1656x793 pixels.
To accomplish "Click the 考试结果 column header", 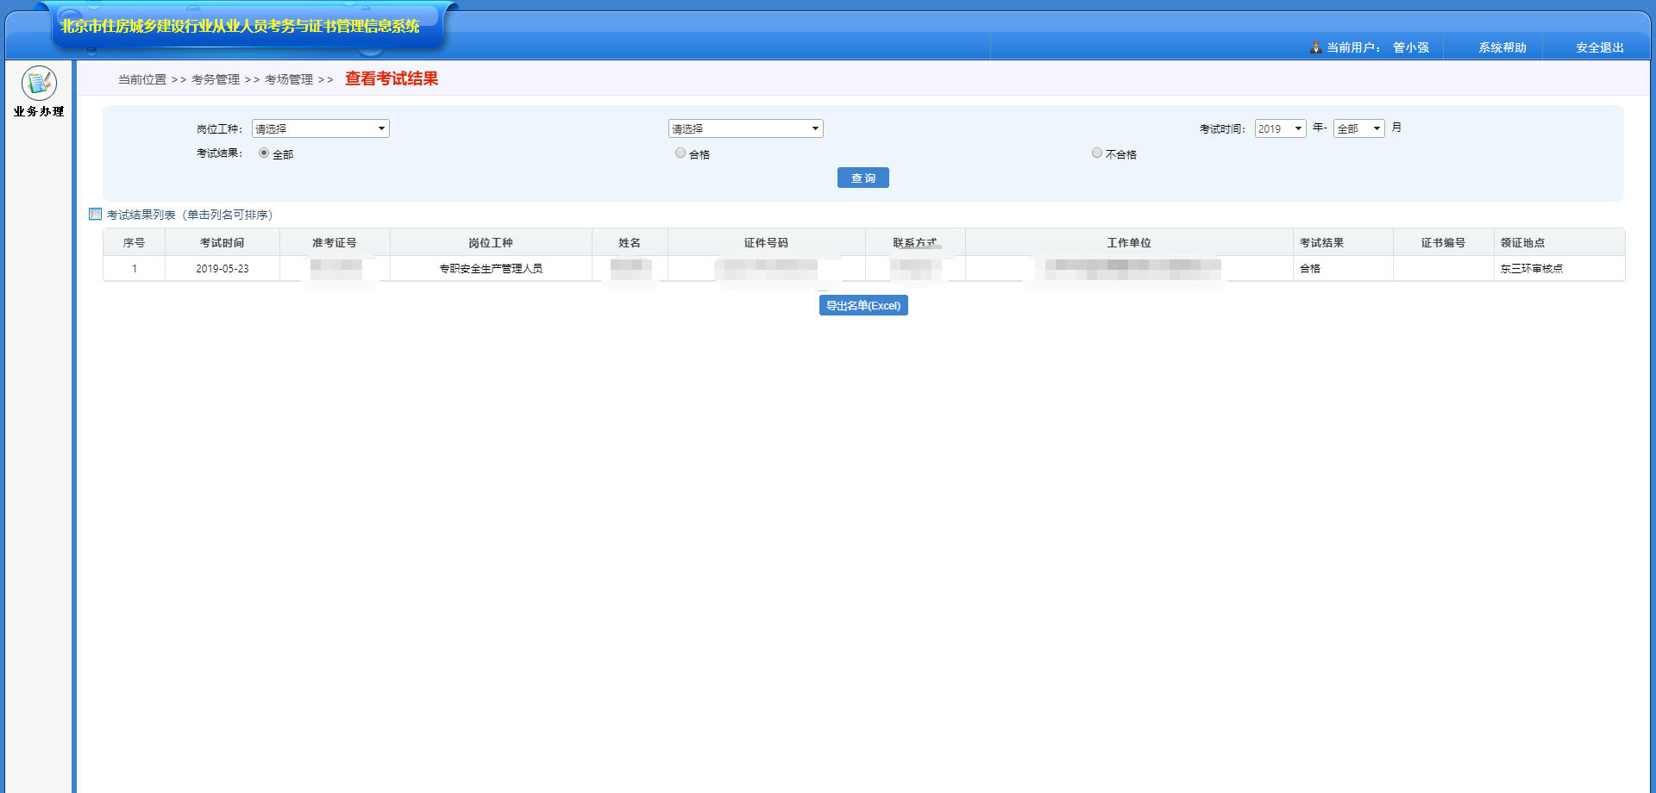I will [1321, 243].
